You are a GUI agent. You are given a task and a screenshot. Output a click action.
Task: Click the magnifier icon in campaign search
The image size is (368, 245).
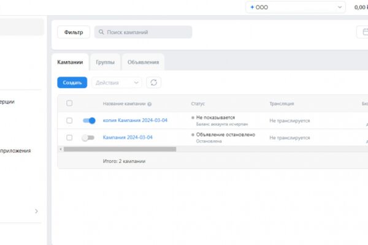click(x=101, y=32)
